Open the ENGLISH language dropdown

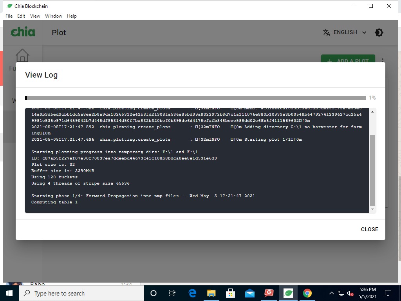(x=345, y=33)
